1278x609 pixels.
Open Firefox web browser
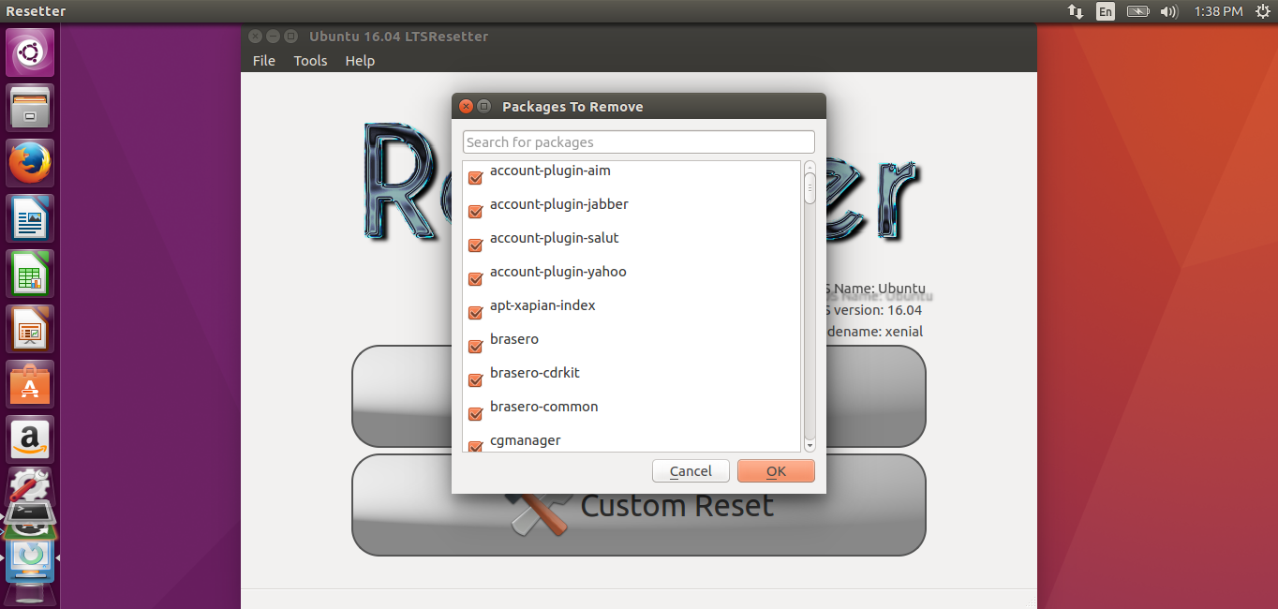click(x=31, y=163)
